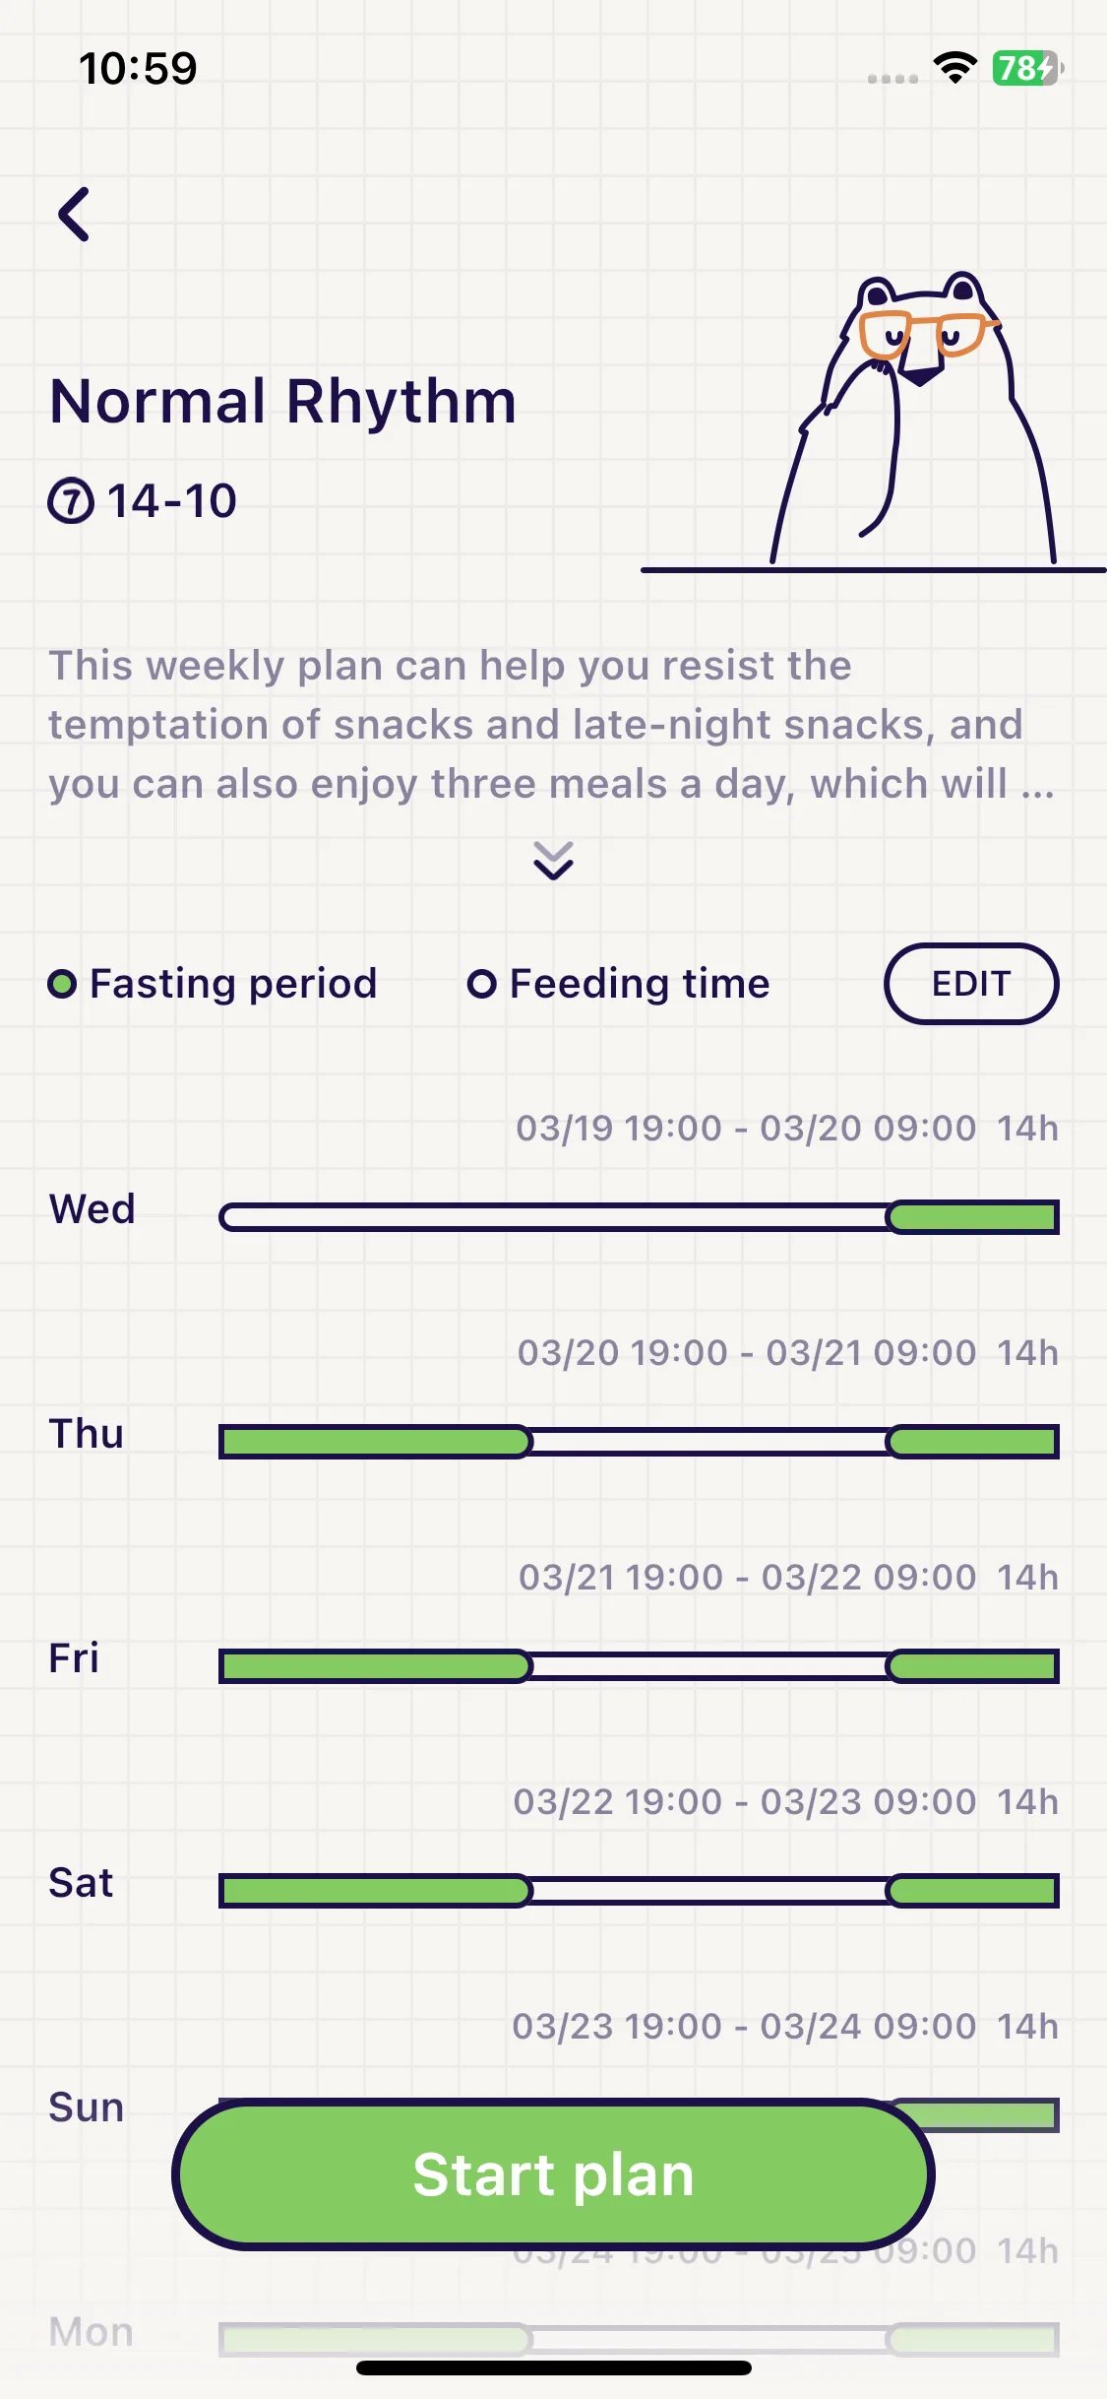Tap the Fri schedule bar
This screenshot has height=2399, width=1107.
tap(639, 1666)
